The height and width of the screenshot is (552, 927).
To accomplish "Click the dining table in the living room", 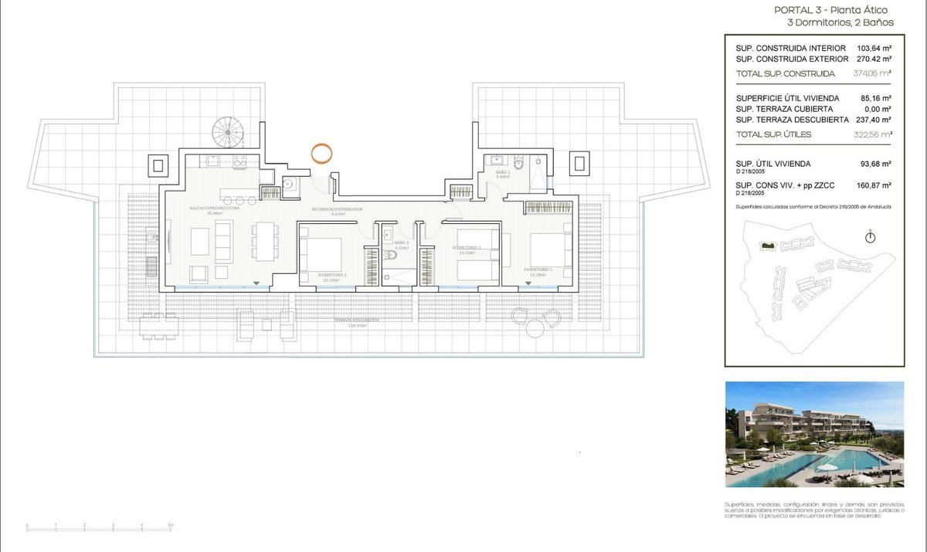I will tap(264, 241).
